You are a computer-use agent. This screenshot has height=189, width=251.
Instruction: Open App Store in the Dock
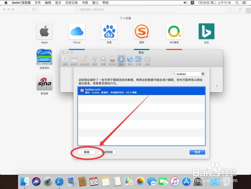click(186, 181)
